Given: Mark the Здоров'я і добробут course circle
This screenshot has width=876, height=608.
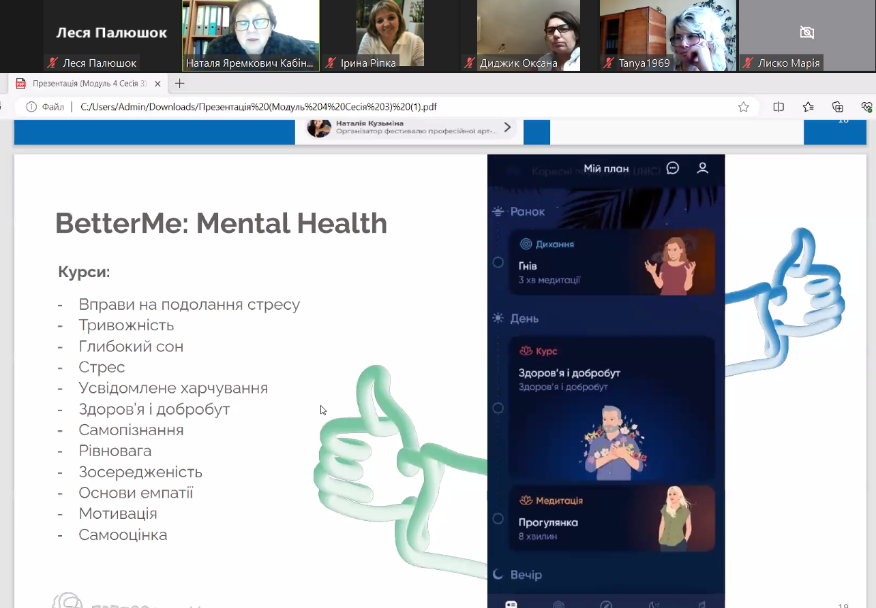Looking at the screenshot, I should [x=498, y=408].
